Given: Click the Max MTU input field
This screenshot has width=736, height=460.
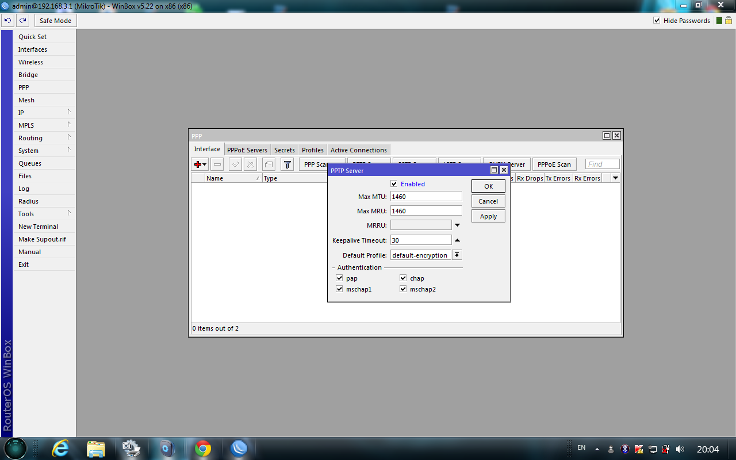Looking at the screenshot, I should [425, 197].
